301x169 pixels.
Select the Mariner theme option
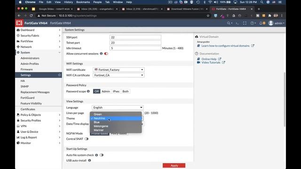(116, 130)
